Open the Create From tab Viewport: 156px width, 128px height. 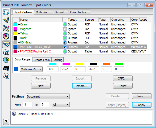[42, 60]
